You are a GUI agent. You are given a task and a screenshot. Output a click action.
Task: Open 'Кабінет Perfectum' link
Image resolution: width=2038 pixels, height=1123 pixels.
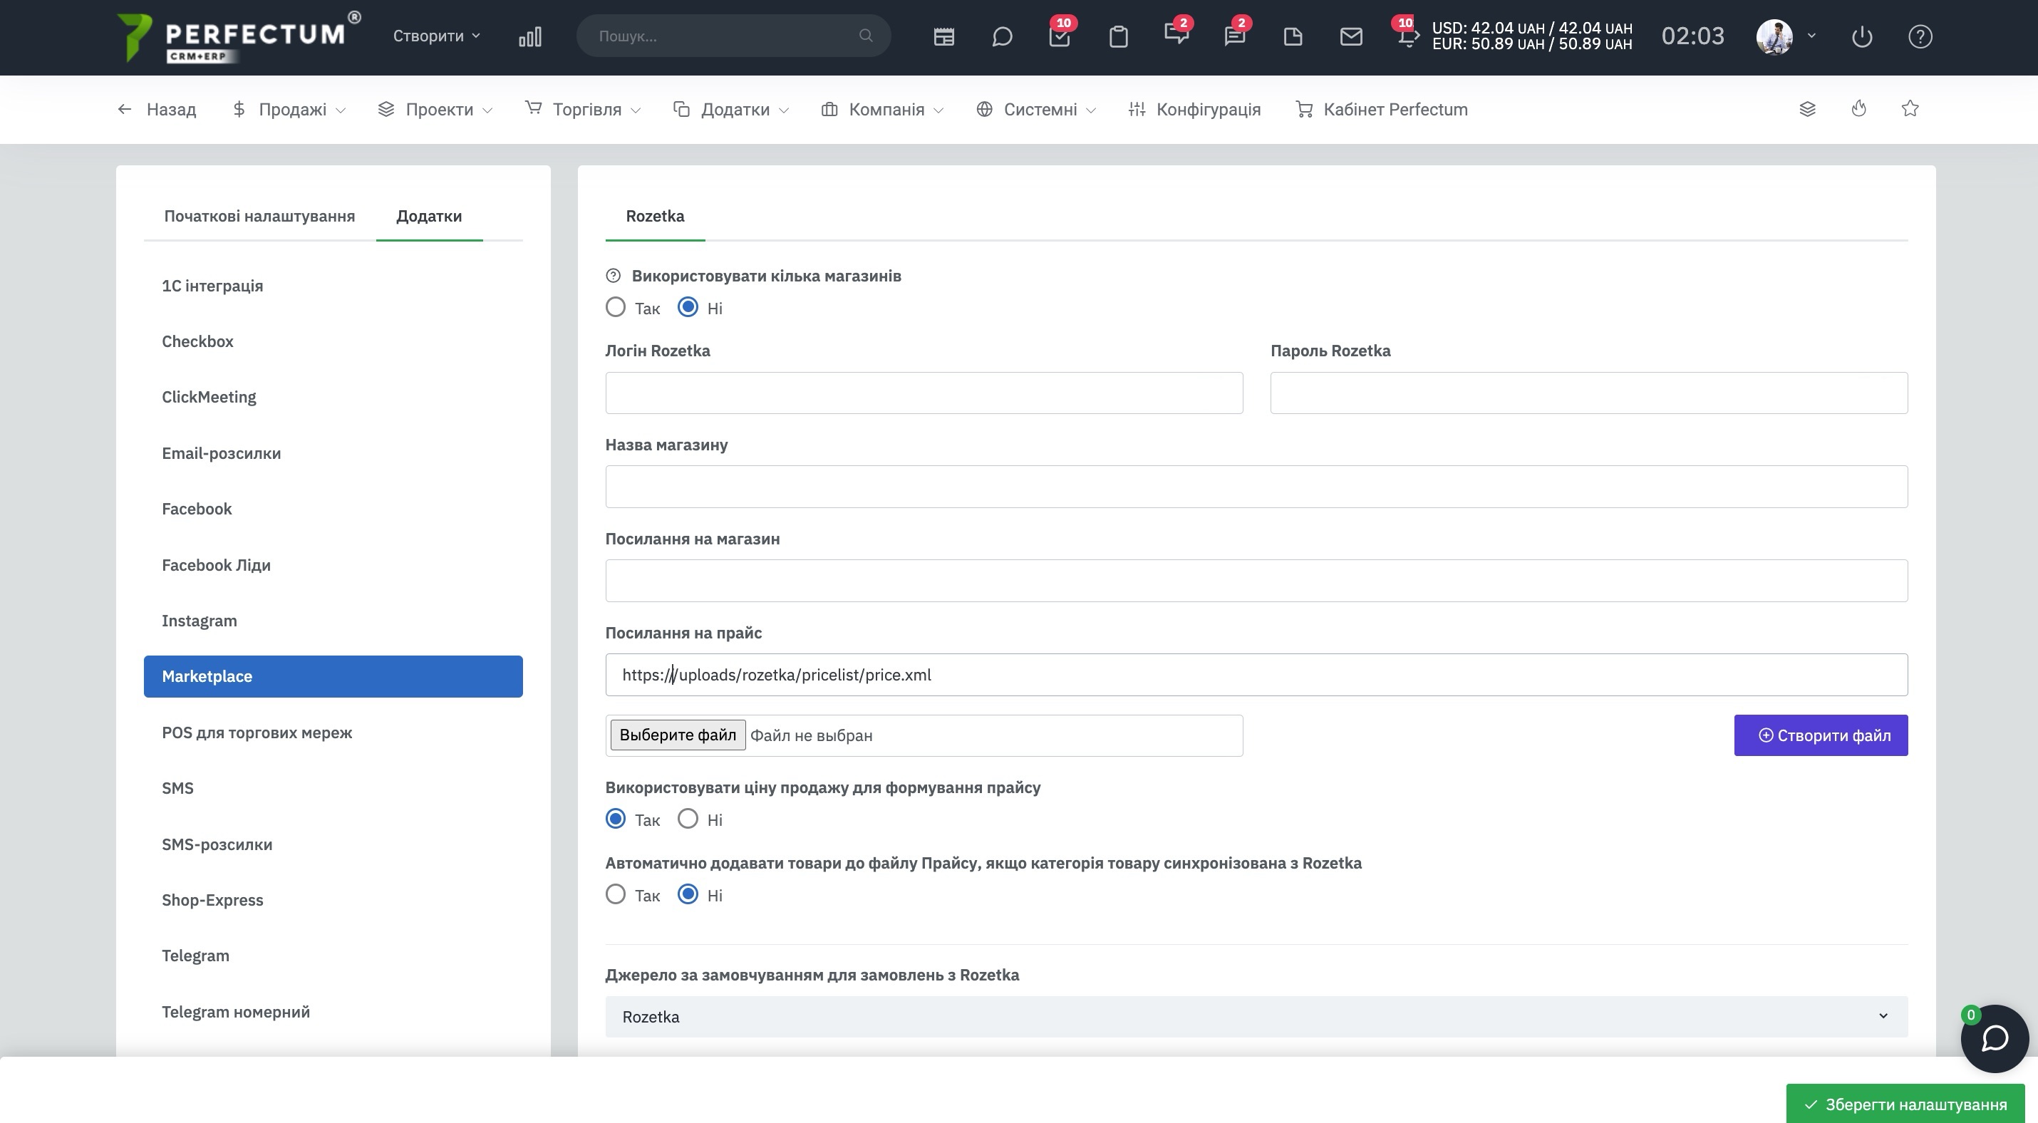coord(1381,109)
